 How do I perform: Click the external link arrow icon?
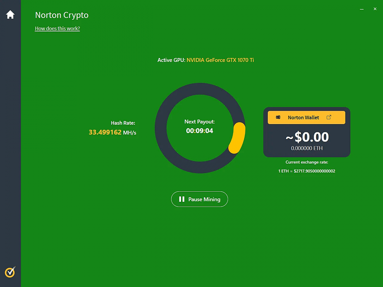tap(329, 117)
